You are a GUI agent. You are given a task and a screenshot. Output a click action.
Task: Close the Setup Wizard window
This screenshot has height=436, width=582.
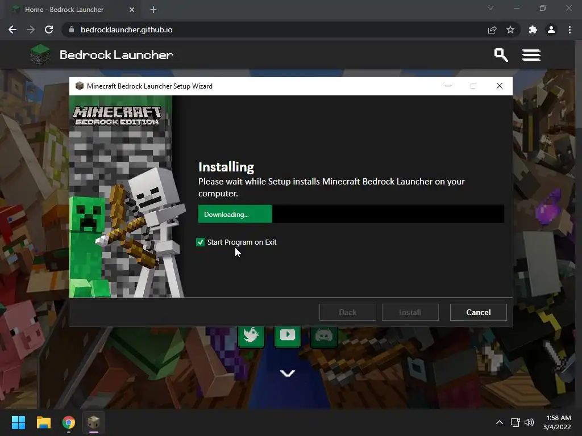pyautogui.click(x=500, y=86)
